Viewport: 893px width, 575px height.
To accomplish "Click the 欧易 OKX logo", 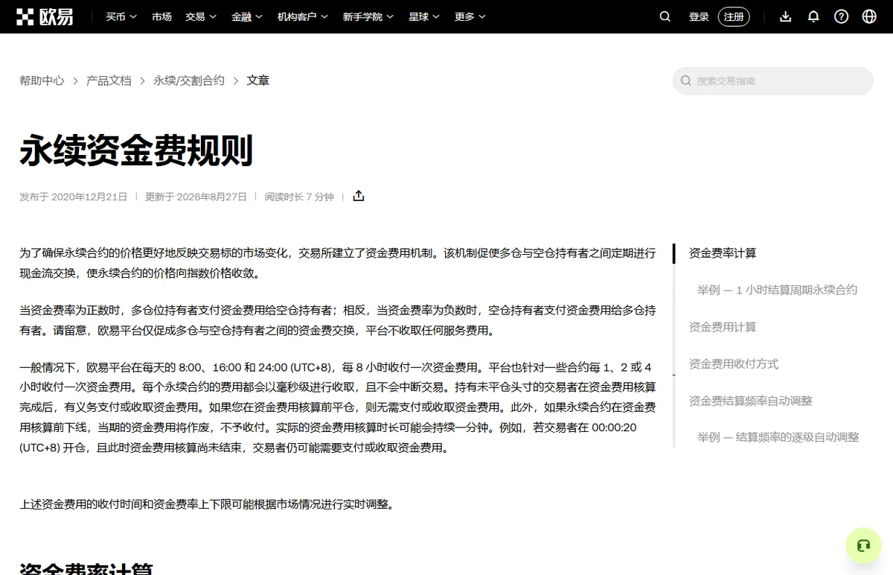I will coord(46,16).
